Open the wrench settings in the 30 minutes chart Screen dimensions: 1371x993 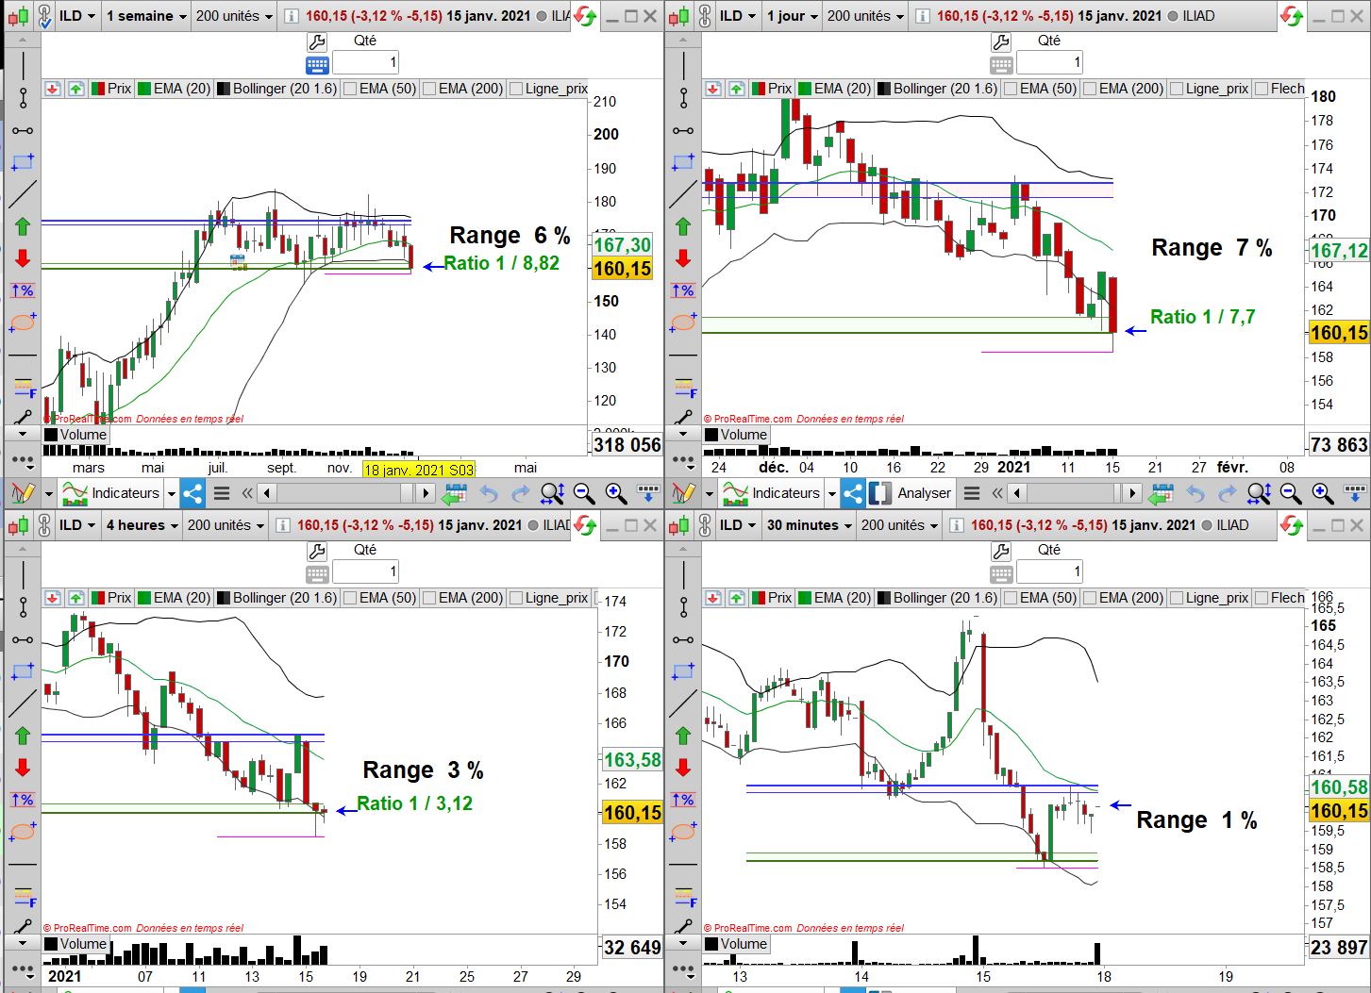[x=1000, y=551]
